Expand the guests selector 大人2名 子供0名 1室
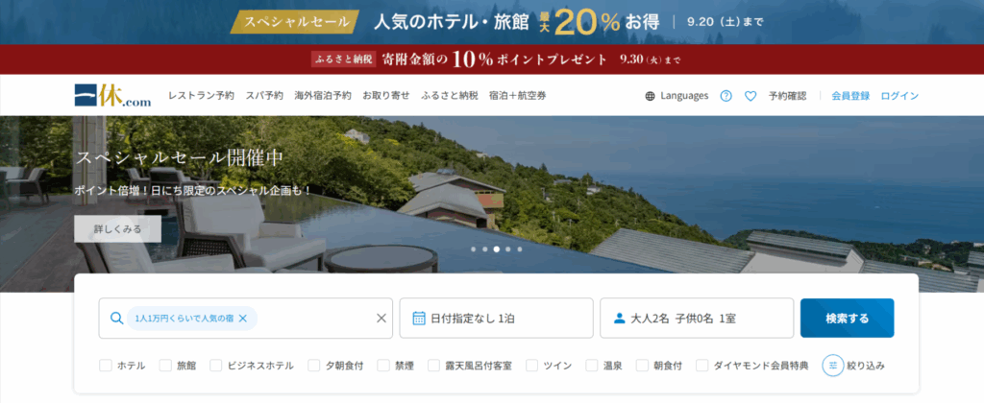The width and height of the screenshot is (984, 403). (x=698, y=319)
